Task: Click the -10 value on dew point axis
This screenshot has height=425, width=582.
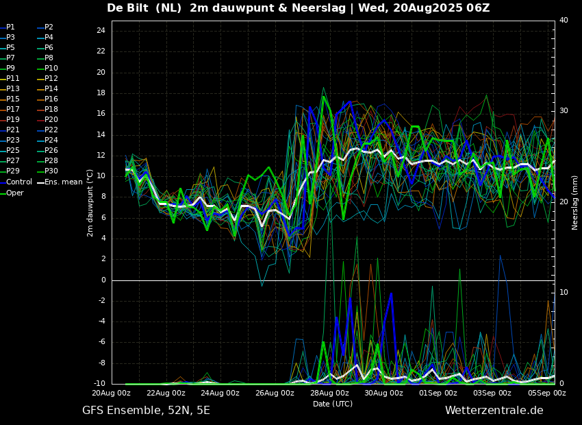Action: (99, 384)
